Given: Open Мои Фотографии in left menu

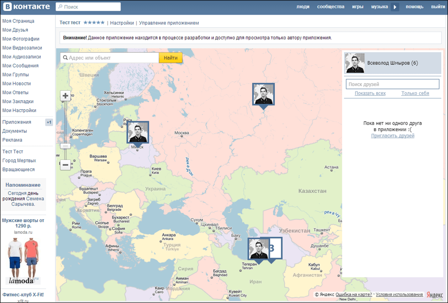Looking at the screenshot, I should 21,39.
